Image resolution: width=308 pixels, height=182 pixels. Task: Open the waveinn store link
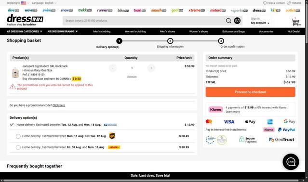tap(31, 10)
